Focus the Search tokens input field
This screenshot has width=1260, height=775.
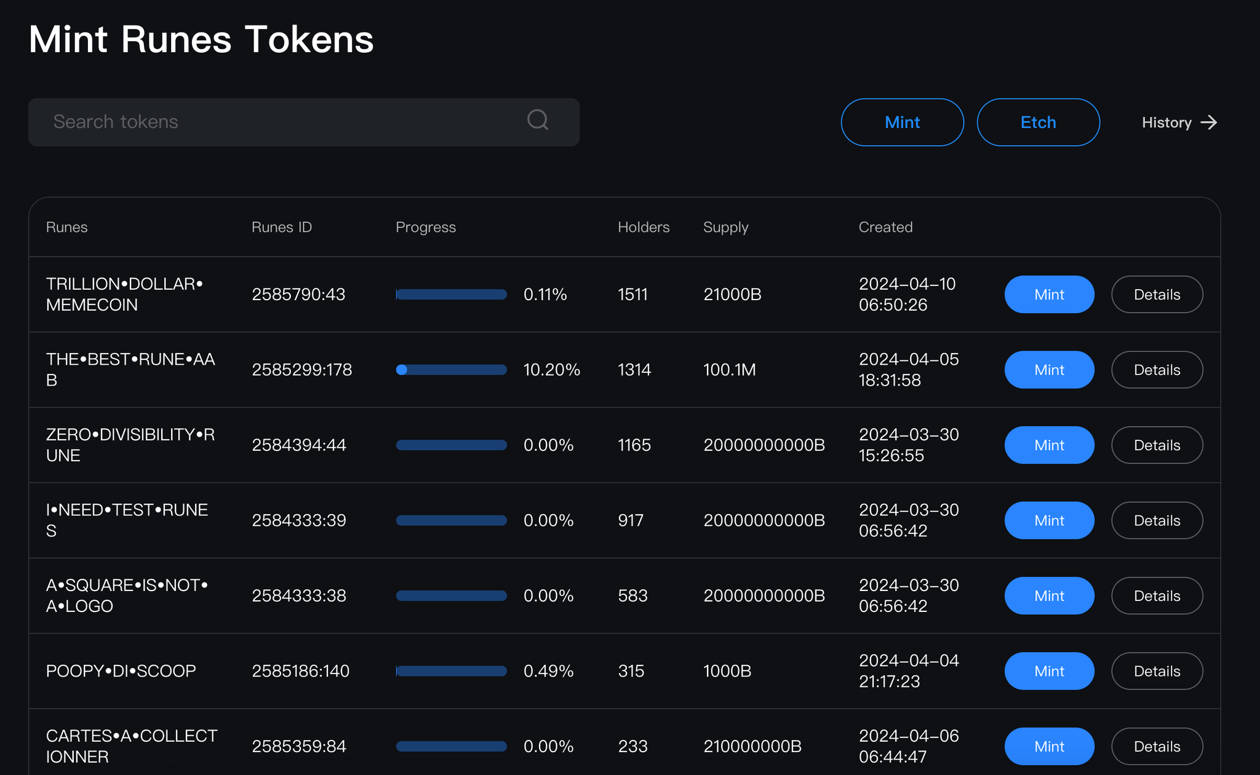pyautogui.click(x=277, y=122)
